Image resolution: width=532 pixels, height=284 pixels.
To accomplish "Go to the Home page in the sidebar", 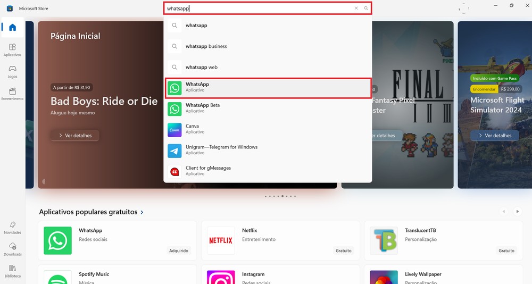I will (13, 28).
